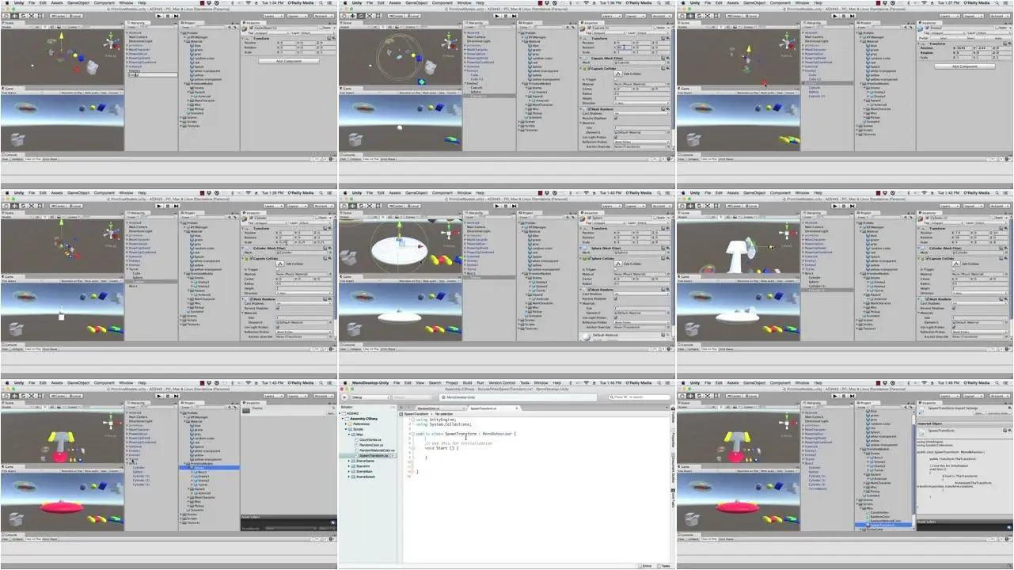Click the Tasks button in MonoDevelop's status bar
This screenshot has width=1014, height=570.
pos(663,566)
